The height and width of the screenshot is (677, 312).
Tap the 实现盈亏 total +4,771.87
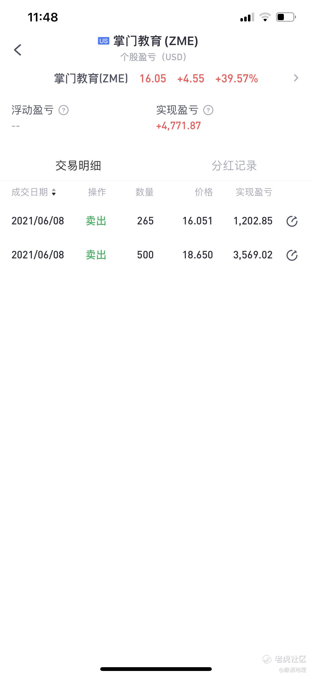click(179, 126)
